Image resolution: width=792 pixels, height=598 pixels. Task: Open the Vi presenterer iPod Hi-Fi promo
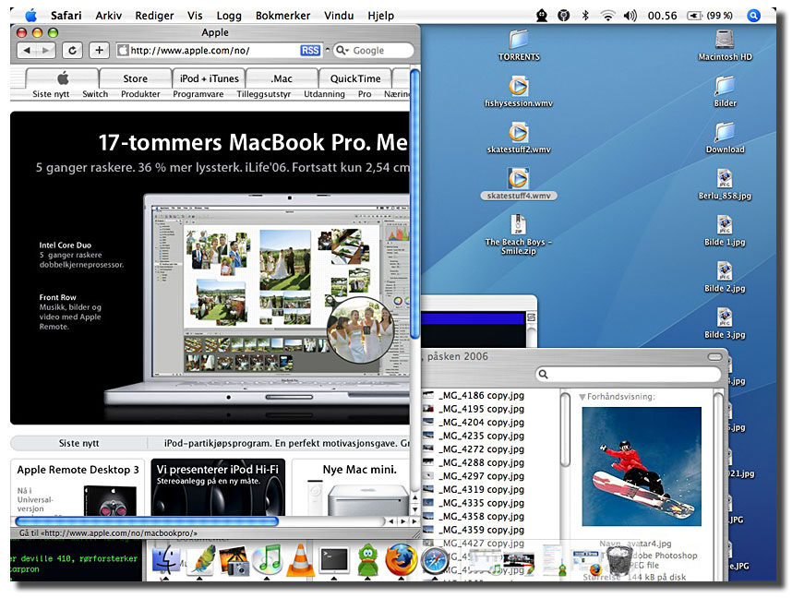218,487
